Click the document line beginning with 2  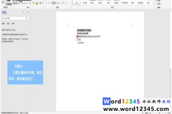point(79,40)
